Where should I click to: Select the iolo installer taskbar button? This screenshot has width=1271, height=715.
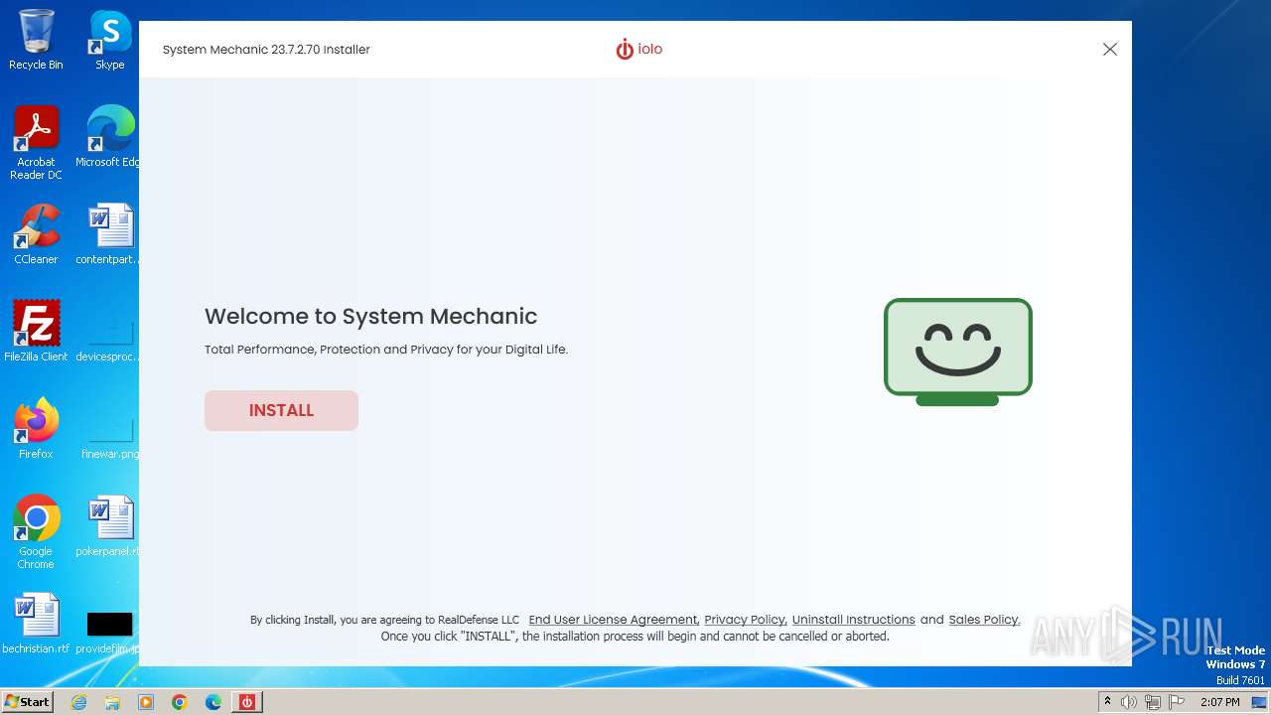247,702
